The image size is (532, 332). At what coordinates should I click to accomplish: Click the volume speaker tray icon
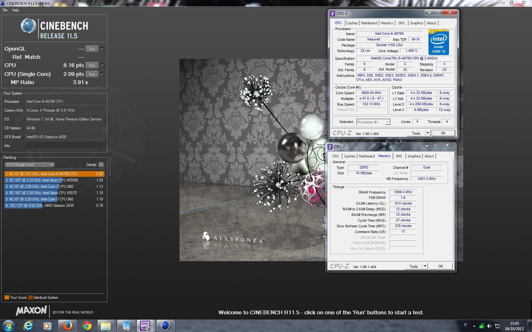pyautogui.click(x=489, y=326)
